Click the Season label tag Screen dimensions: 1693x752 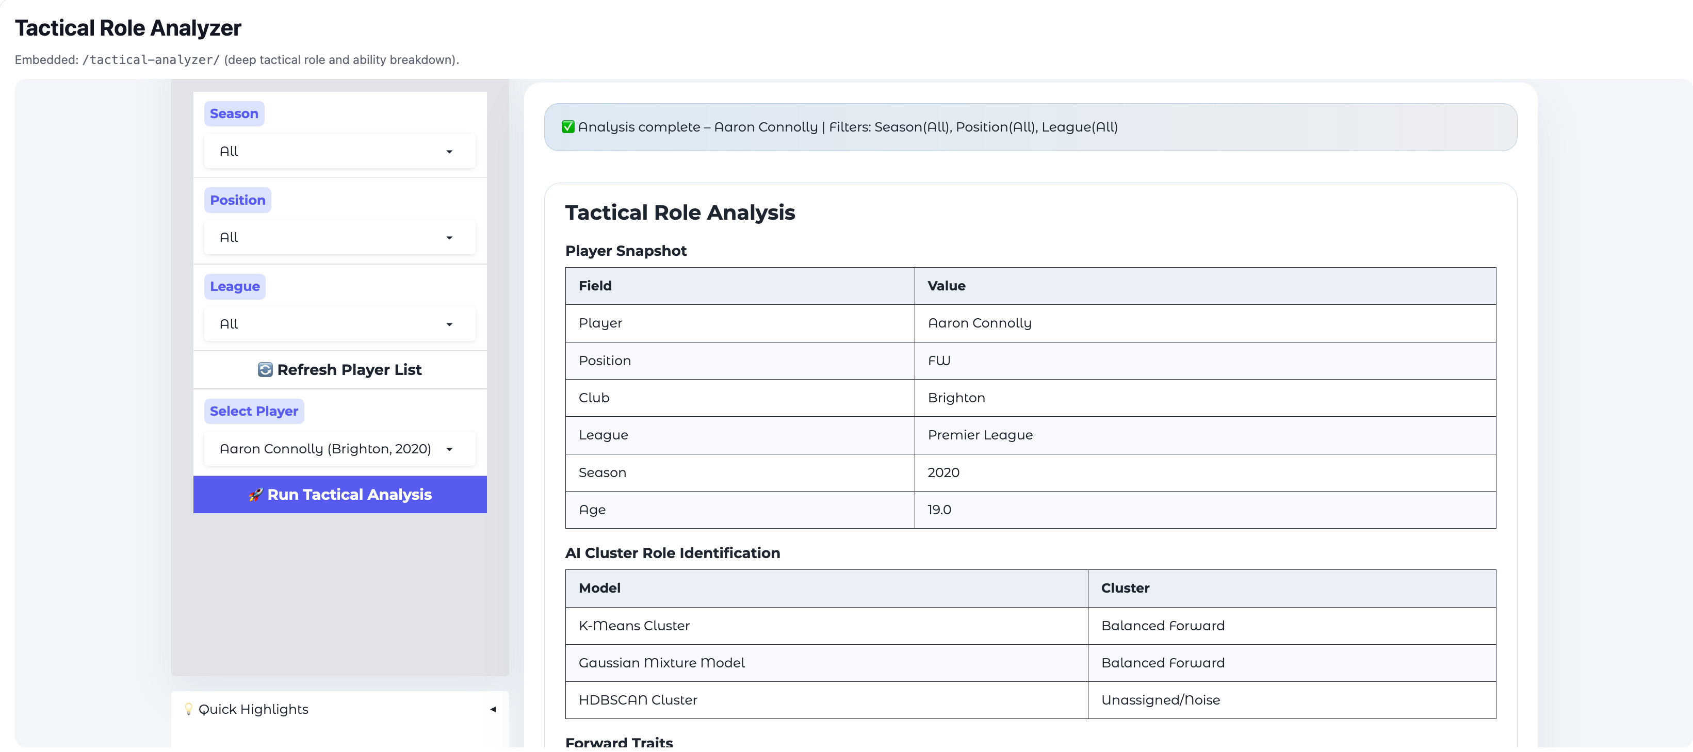234,113
